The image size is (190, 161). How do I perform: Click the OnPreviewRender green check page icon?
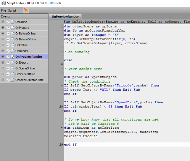[x=13, y=57]
